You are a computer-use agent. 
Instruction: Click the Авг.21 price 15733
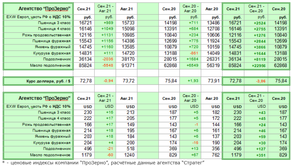[128, 23]
